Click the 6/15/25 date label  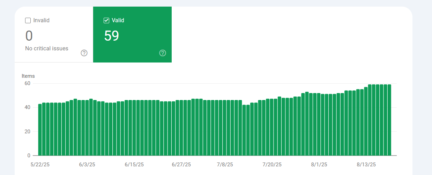pos(134,165)
